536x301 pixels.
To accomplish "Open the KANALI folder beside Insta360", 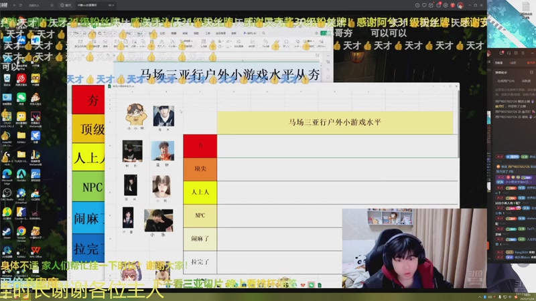I will [21, 136].
